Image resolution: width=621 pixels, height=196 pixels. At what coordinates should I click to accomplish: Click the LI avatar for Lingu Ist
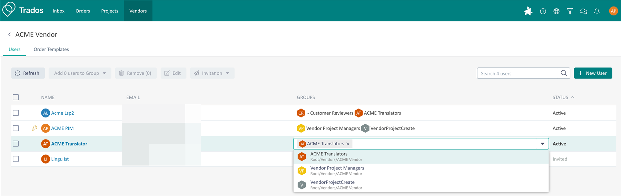46,159
